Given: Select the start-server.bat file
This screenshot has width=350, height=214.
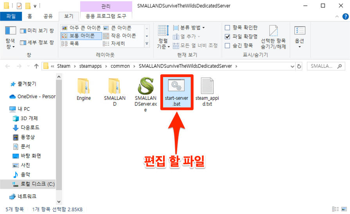Looking at the screenshot, I should pos(176,92).
